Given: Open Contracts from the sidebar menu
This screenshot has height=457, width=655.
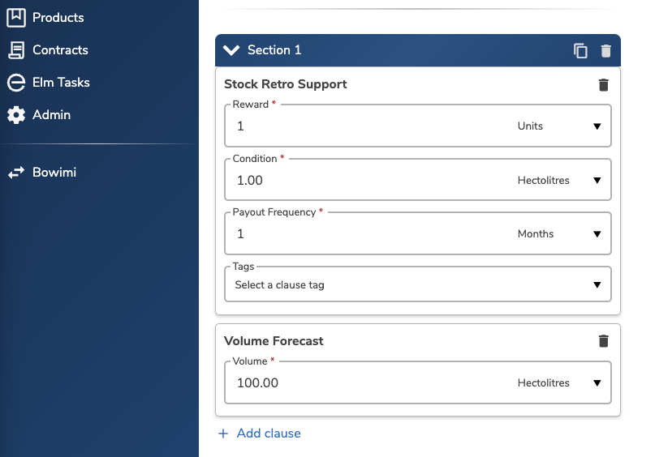Looking at the screenshot, I should point(60,50).
